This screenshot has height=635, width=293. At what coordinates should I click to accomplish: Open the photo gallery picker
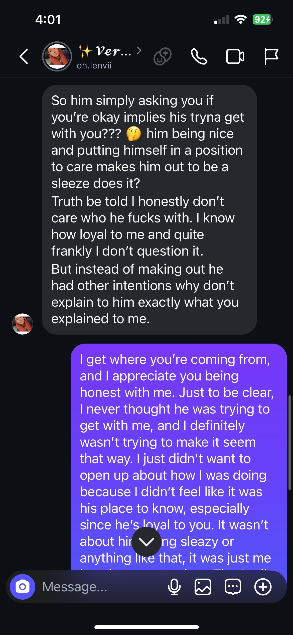point(203,587)
